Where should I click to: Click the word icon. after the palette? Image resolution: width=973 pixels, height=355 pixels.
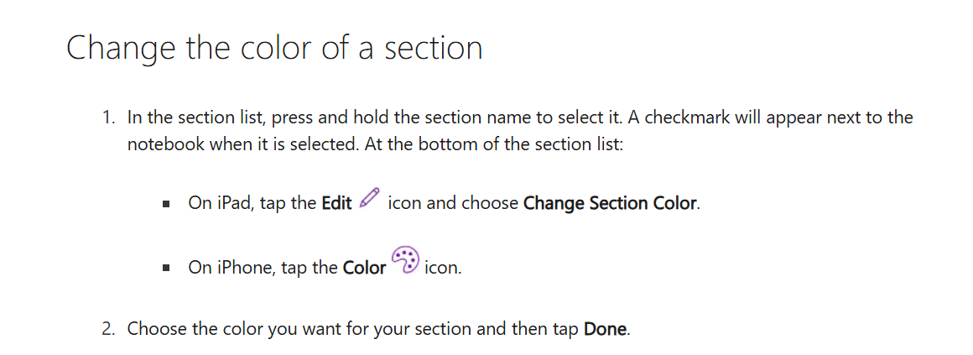point(443,268)
